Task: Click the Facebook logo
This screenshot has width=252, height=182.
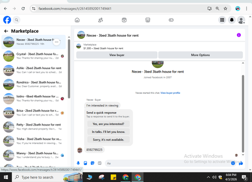Action: (7, 20)
